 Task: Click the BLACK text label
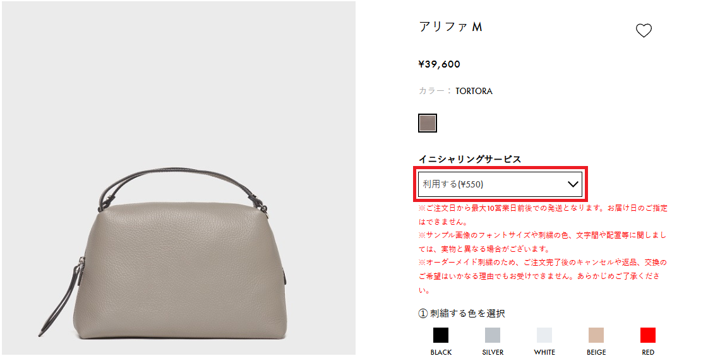pos(441,352)
